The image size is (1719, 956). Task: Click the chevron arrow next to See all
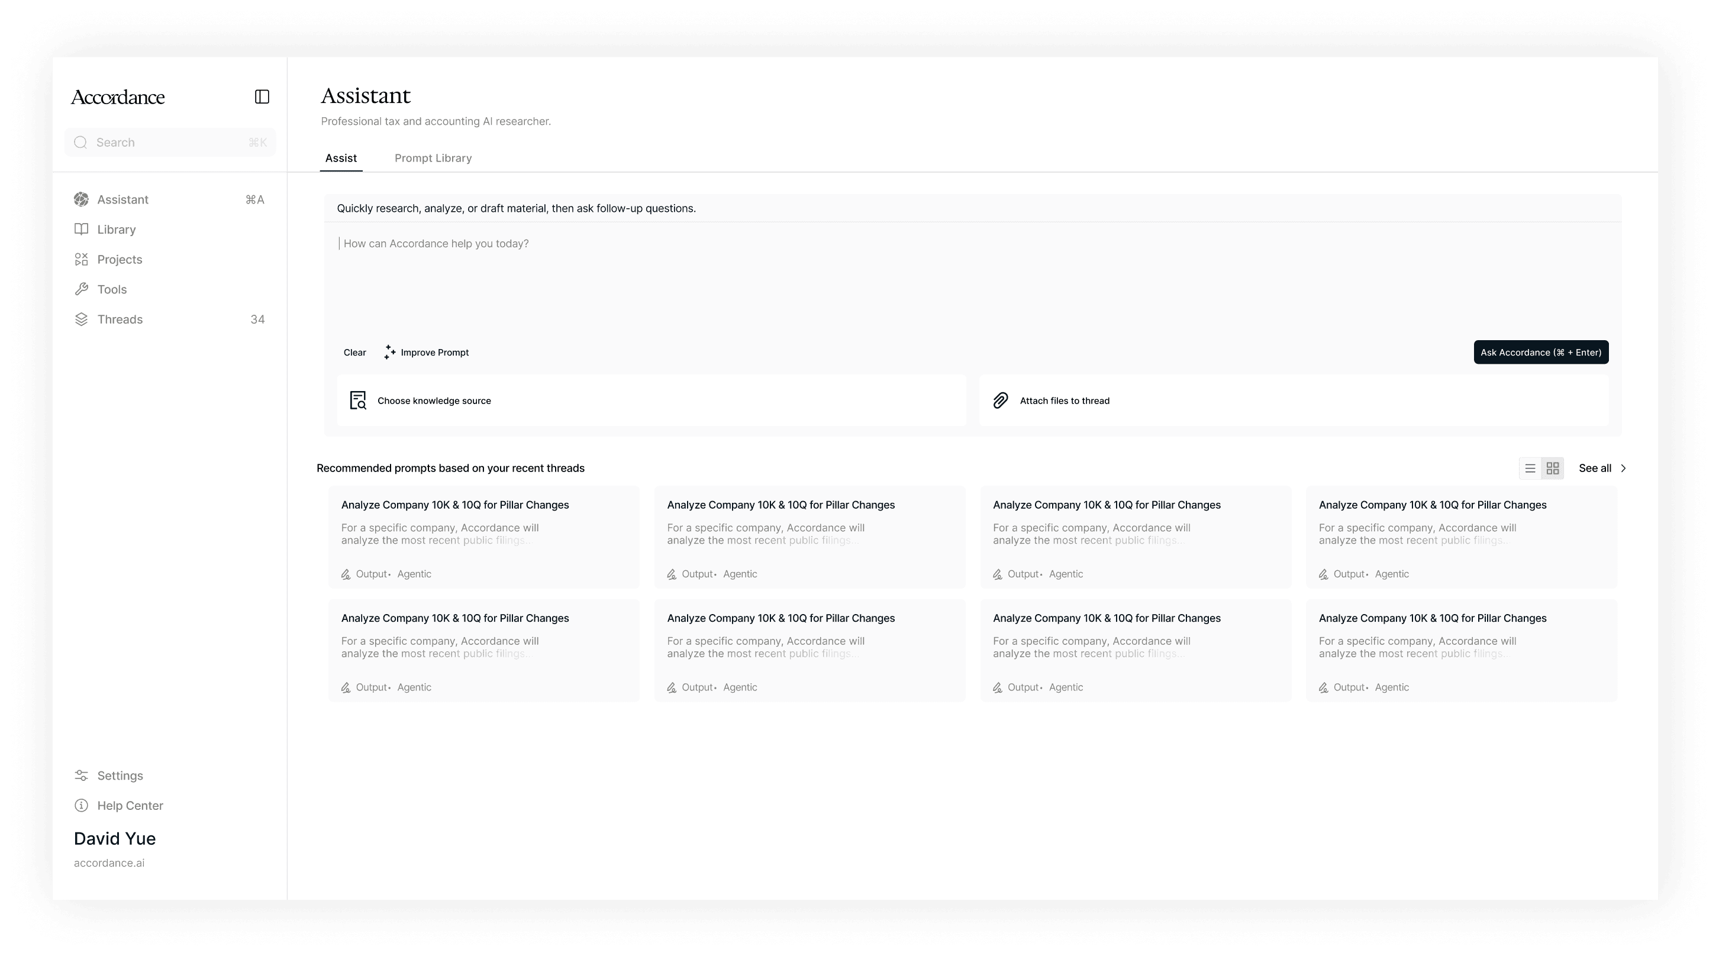click(1624, 469)
